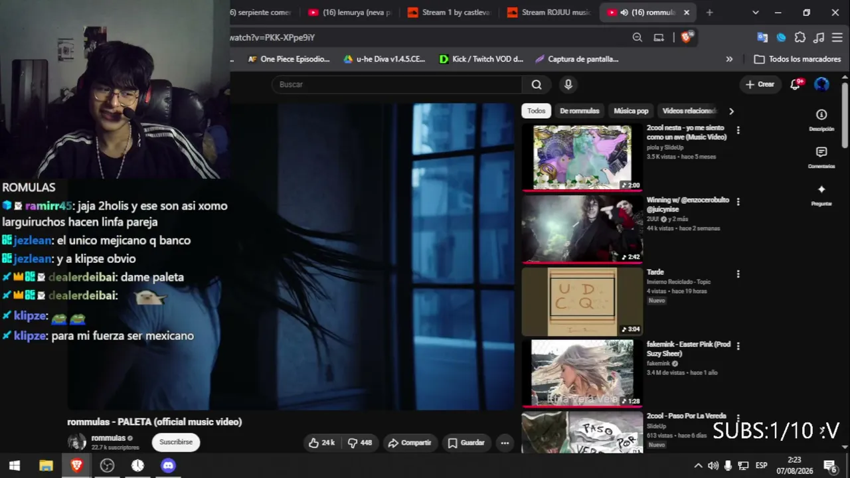Click the cast screen icon in address bar
Image resolution: width=850 pixels, height=478 pixels.
659,37
